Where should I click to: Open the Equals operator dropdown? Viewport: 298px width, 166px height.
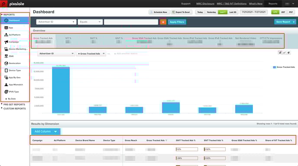90,22
